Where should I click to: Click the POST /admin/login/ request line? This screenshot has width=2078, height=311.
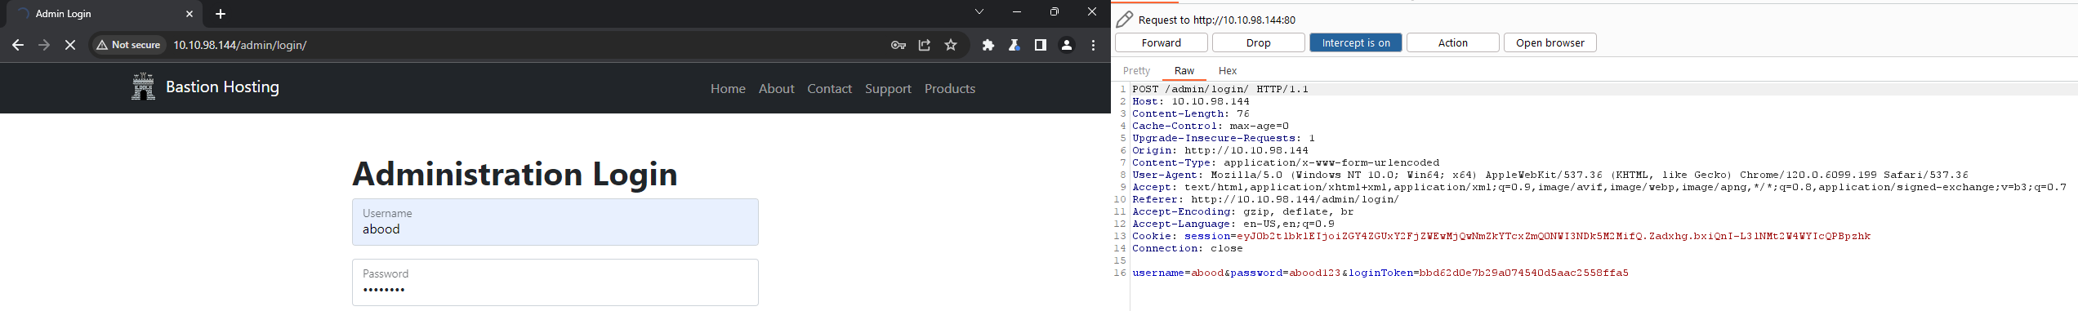1220,89
